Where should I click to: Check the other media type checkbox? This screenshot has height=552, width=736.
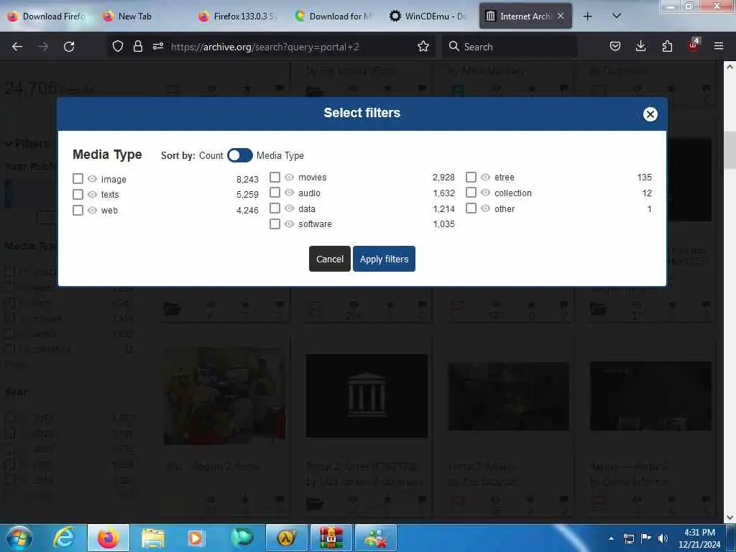click(x=471, y=208)
